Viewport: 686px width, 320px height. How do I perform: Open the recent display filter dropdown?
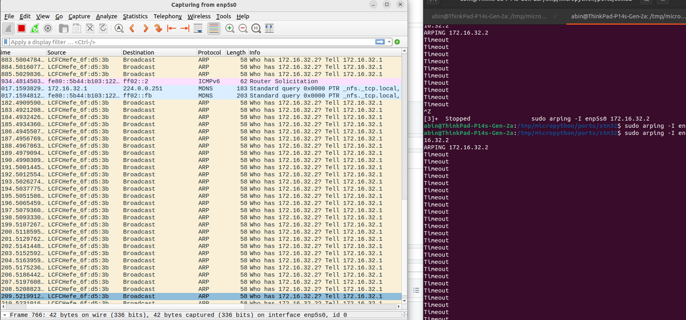tap(389, 42)
